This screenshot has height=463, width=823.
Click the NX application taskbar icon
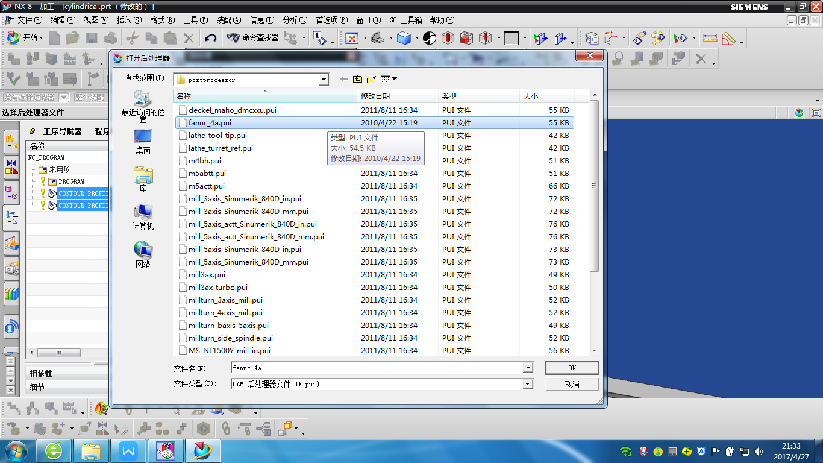click(203, 450)
